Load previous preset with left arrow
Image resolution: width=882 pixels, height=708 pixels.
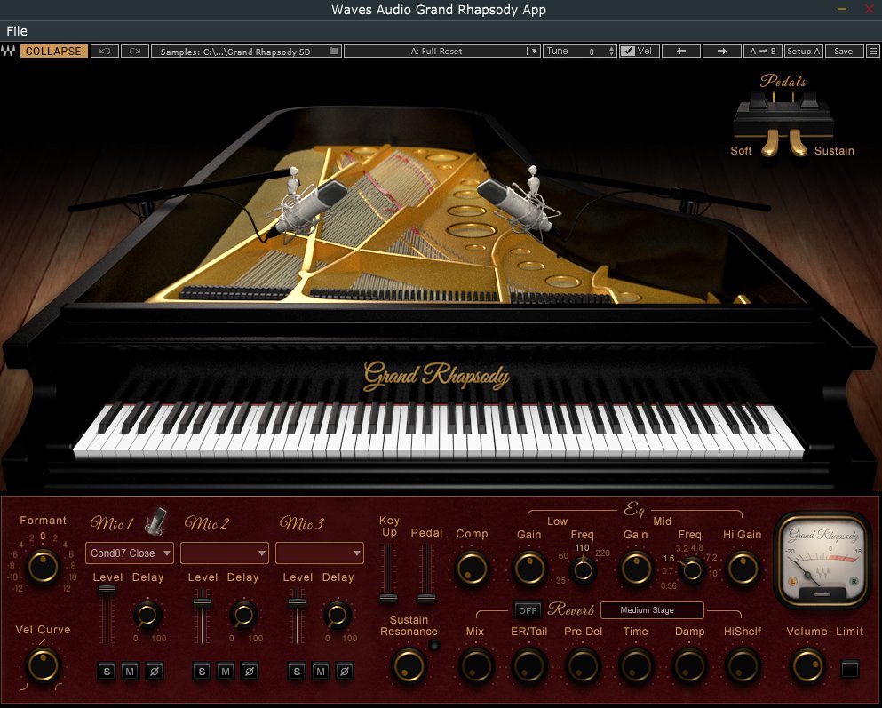pyautogui.click(x=681, y=52)
